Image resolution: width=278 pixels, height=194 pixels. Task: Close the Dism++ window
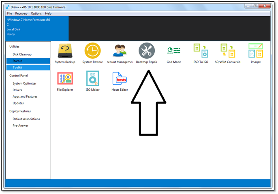265,6
